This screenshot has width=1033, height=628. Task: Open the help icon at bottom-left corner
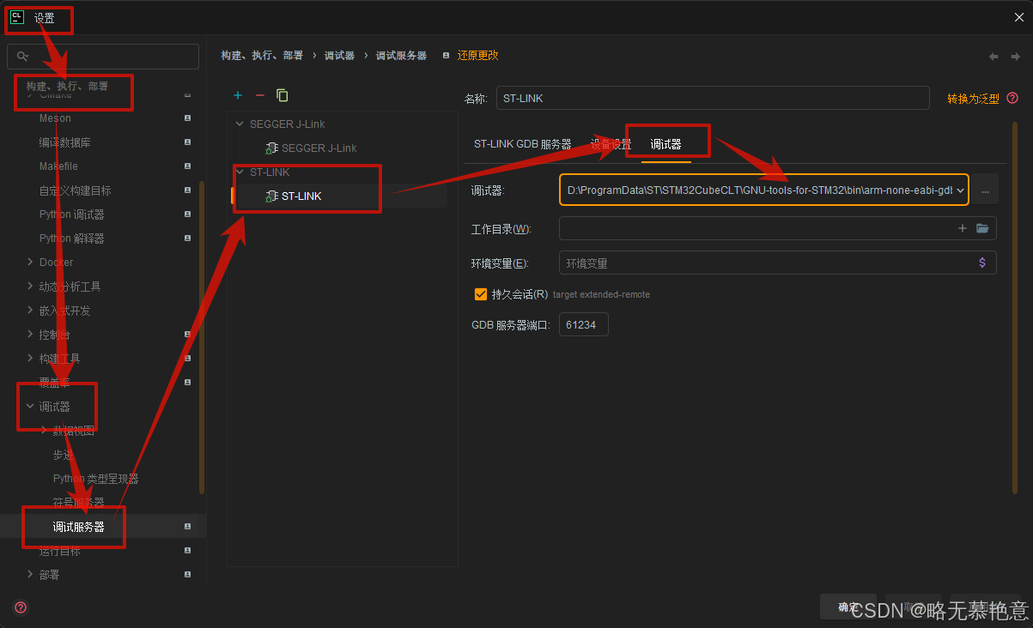[x=21, y=607]
